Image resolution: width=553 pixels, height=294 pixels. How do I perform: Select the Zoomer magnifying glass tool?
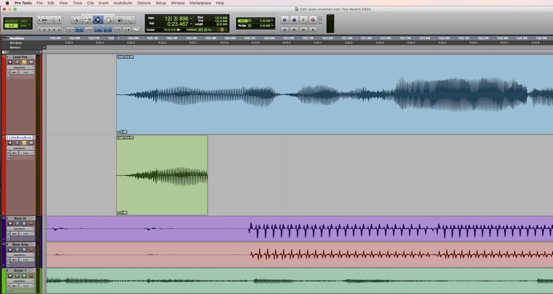coord(75,20)
